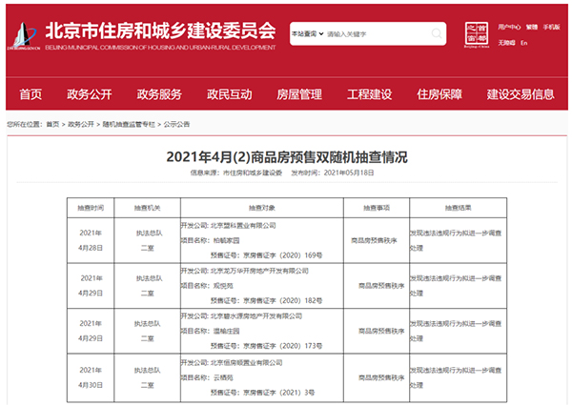Open the 房屋管理 navigation menu

point(298,94)
